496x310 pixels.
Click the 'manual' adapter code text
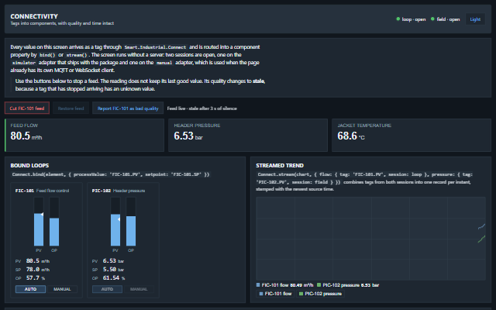click(164, 63)
